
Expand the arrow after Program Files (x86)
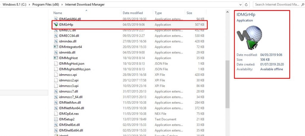point(63,4)
